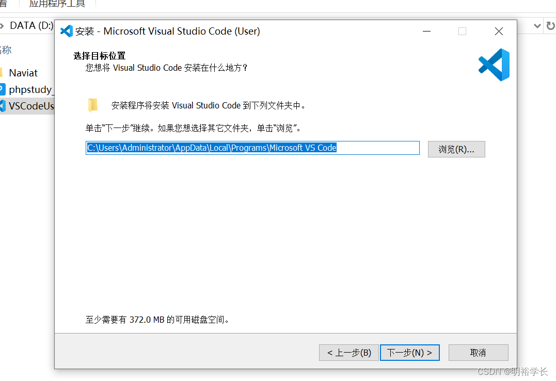
Task: Click DATA (D:) in Explorer address bar
Action: 31,25
